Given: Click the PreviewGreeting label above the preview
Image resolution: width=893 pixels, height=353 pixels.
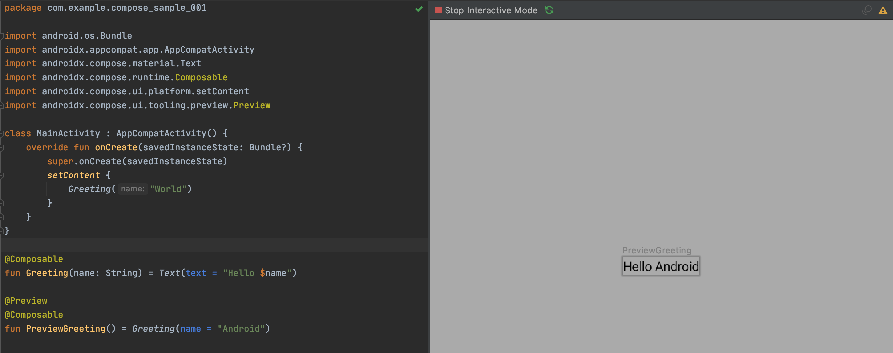Looking at the screenshot, I should [x=656, y=250].
